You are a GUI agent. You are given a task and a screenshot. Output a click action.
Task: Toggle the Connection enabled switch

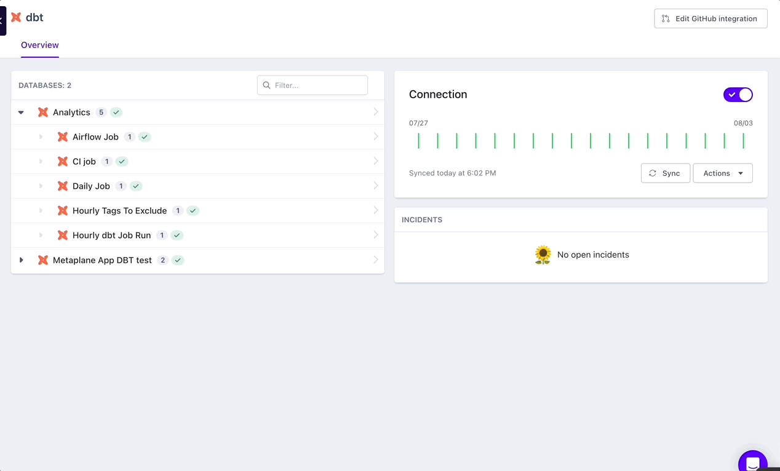click(x=738, y=95)
